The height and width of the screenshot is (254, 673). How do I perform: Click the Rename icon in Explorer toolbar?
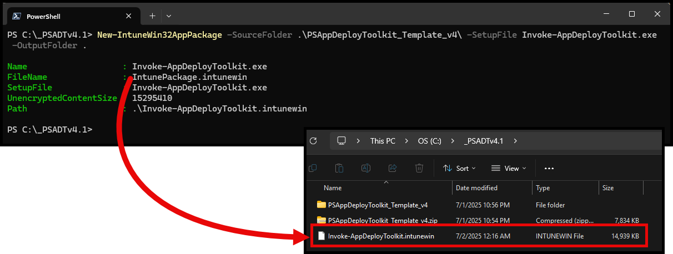point(366,168)
